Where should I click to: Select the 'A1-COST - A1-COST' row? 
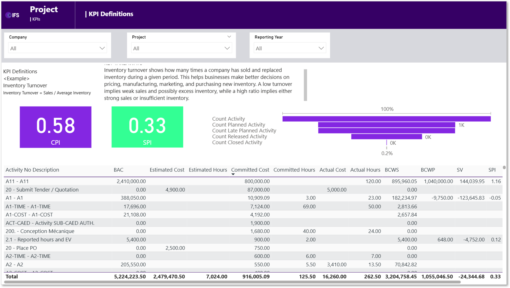click(253, 215)
